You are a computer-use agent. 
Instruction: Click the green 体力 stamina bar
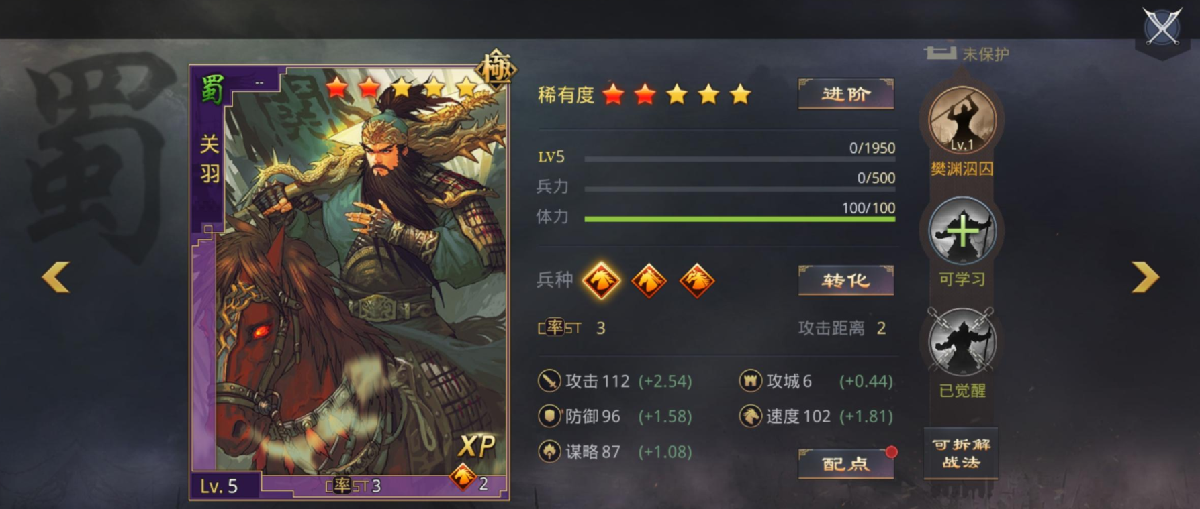(739, 219)
